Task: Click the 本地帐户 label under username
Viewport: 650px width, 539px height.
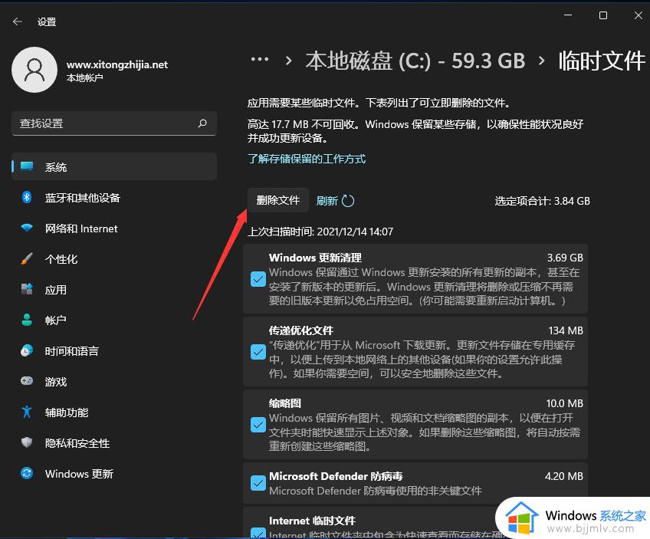Action: tap(84, 78)
